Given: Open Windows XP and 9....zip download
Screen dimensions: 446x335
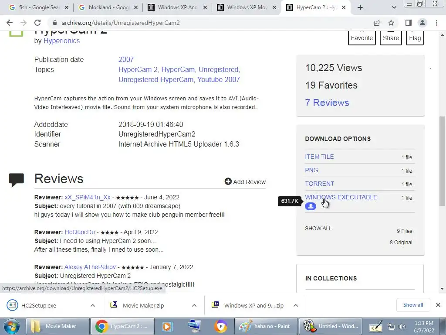Looking at the screenshot, I should coord(254,305).
